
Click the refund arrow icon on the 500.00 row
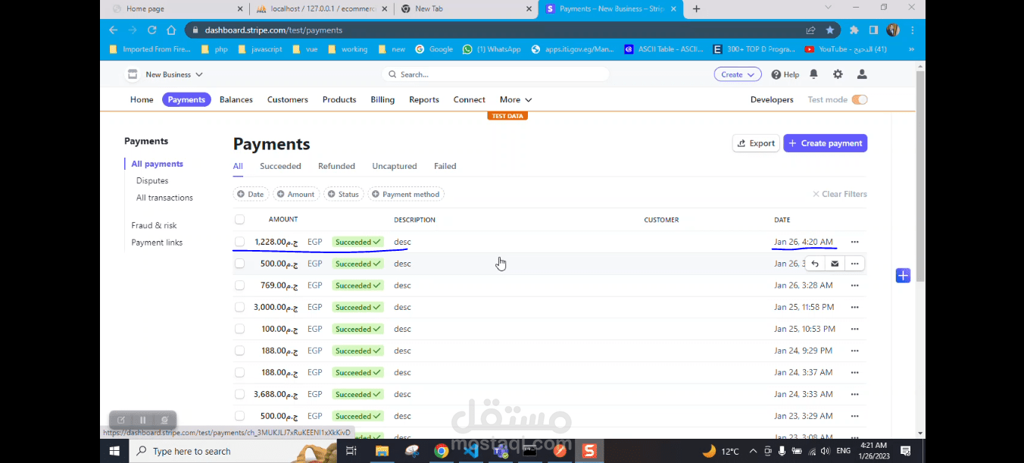pyautogui.click(x=815, y=264)
